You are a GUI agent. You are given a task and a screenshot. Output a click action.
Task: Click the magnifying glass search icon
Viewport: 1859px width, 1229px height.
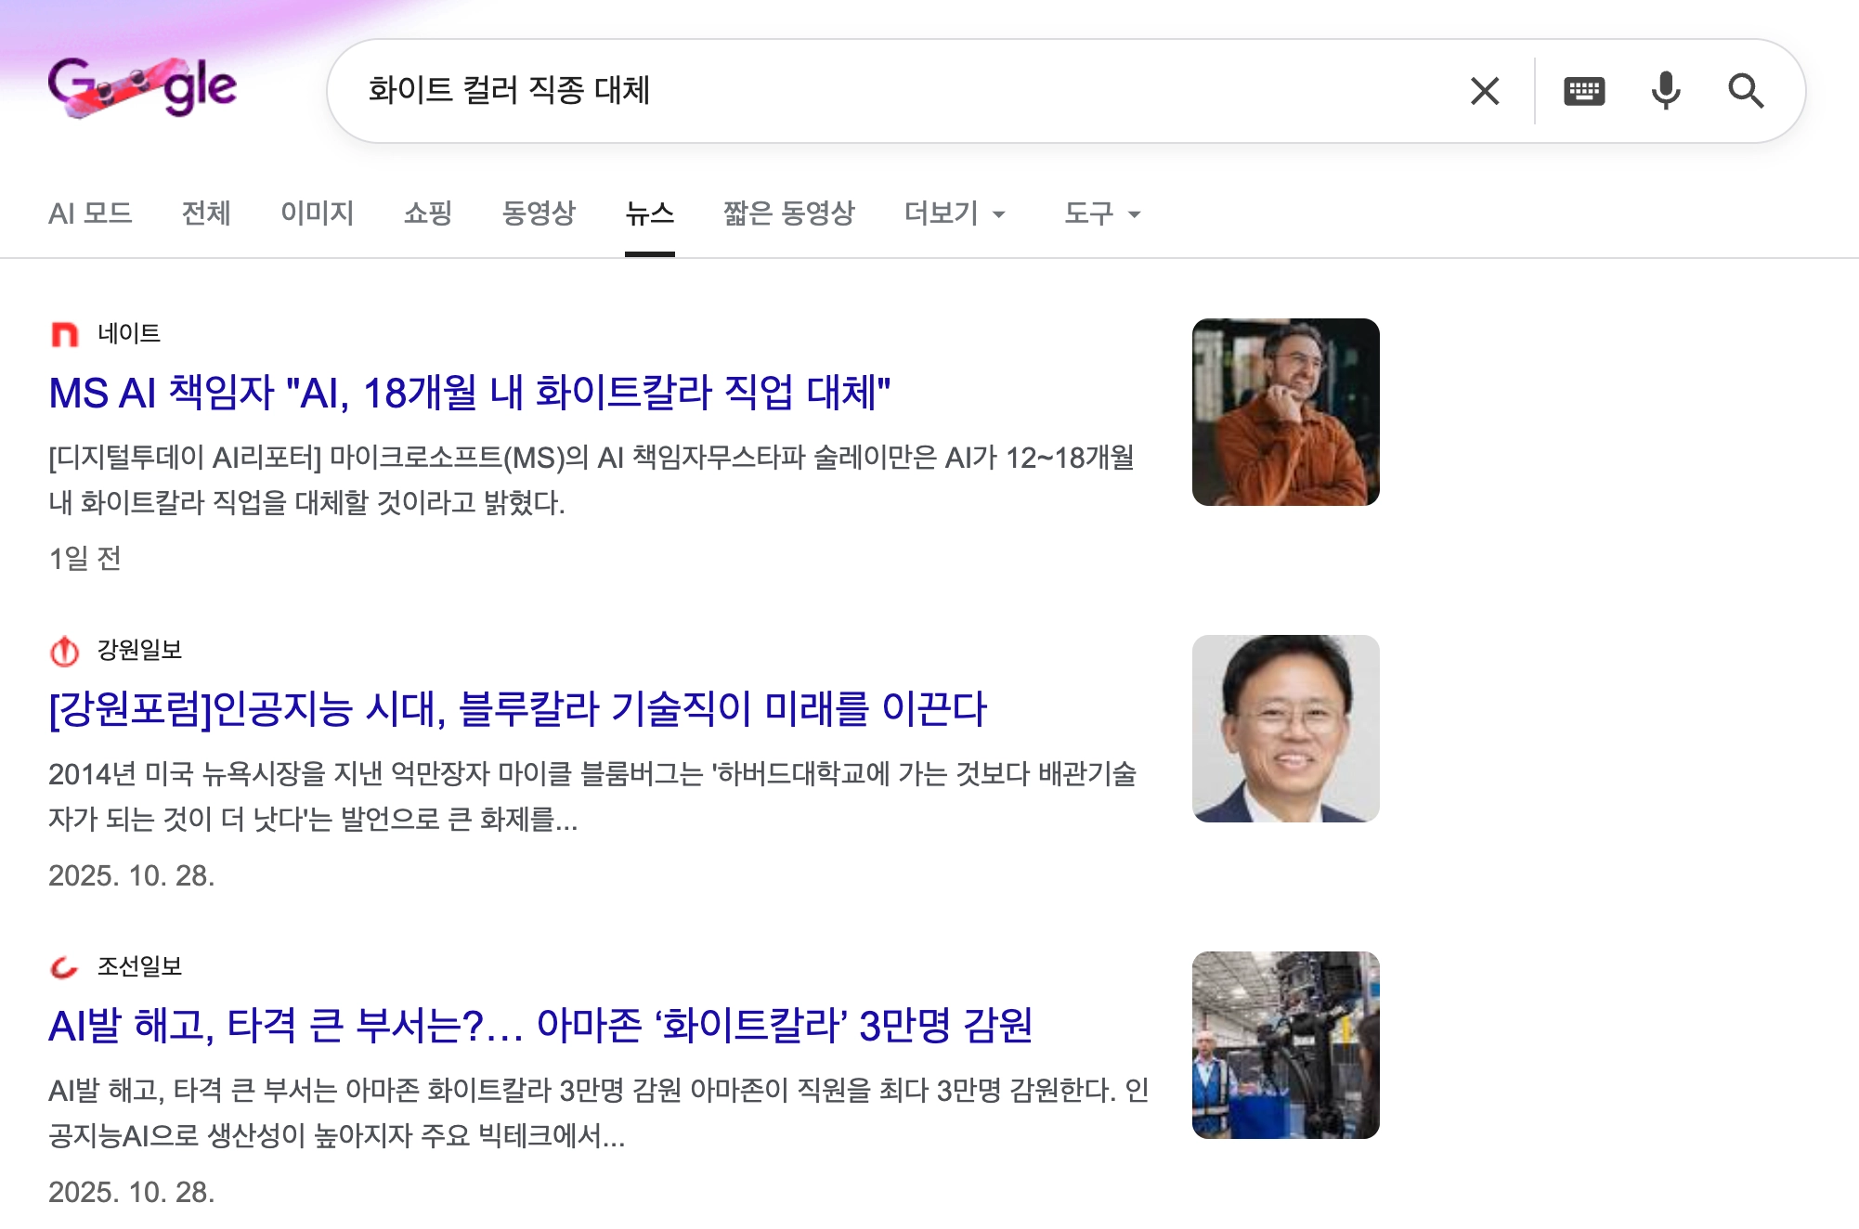(1745, 91)
